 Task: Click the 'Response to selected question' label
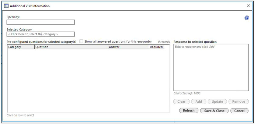coord(195,42)
